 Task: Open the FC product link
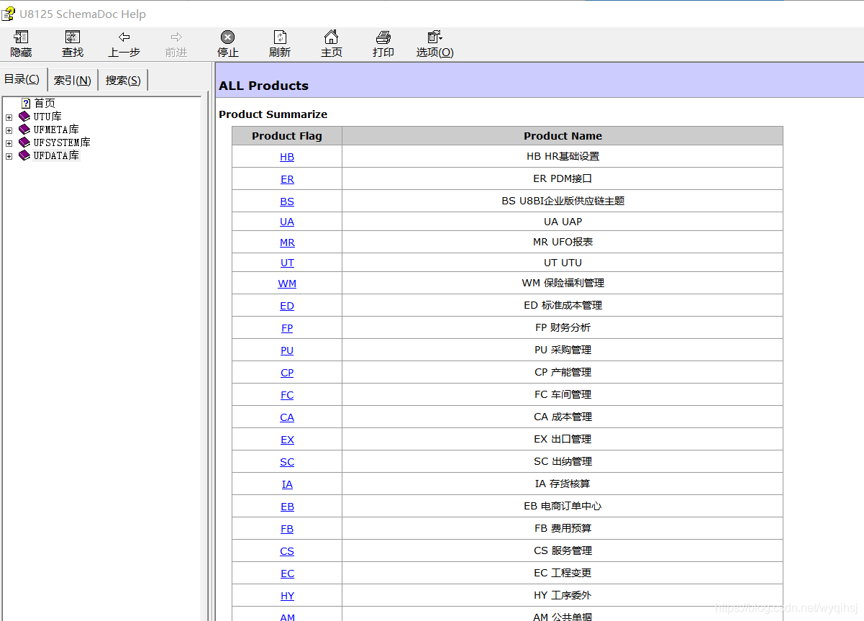287,395
